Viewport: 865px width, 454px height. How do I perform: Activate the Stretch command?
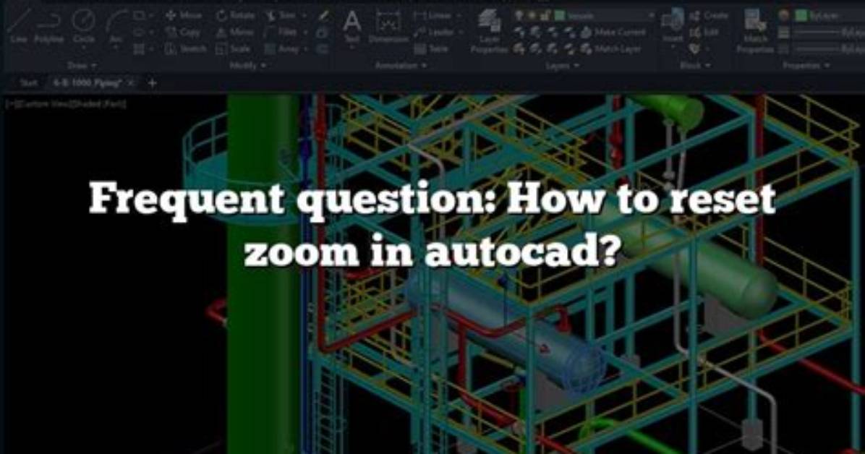[x=187, y=49]
